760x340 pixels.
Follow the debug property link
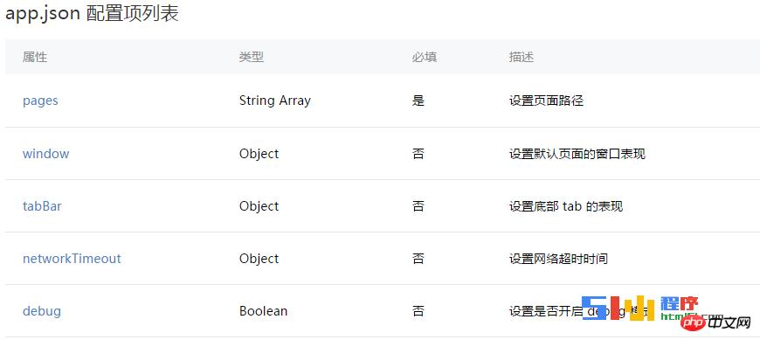[42, 311]
